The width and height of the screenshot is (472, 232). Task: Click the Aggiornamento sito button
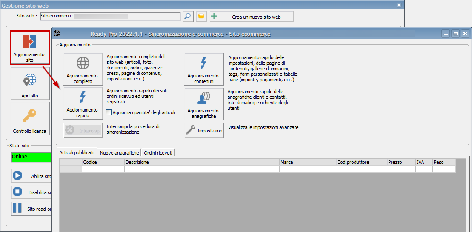click(29, 48)
